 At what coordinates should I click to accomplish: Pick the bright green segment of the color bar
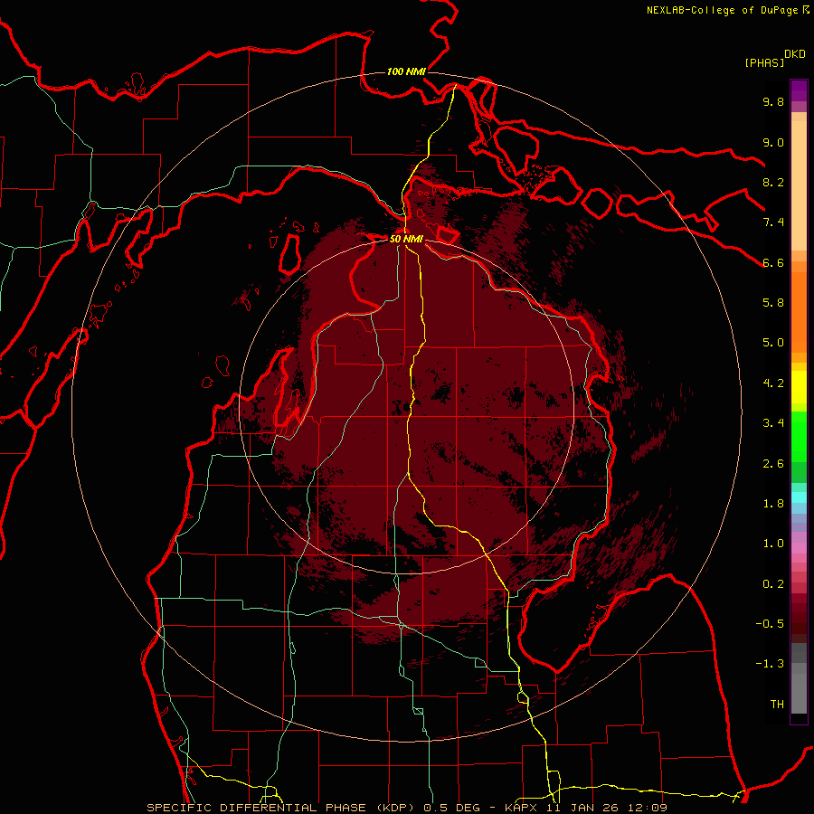(799, 436)
